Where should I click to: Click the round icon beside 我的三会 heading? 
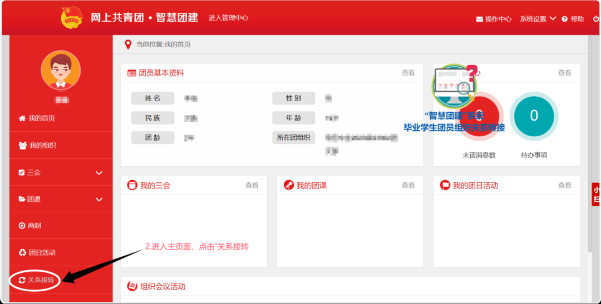[x=132, y=186]
